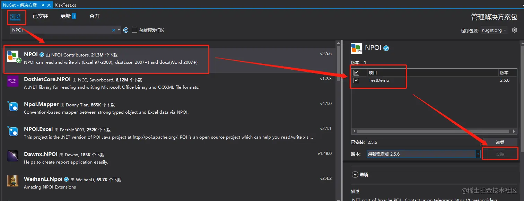Click left arrow of project list scrollbar
Viewport: 524px width, 201px height.
354,131
